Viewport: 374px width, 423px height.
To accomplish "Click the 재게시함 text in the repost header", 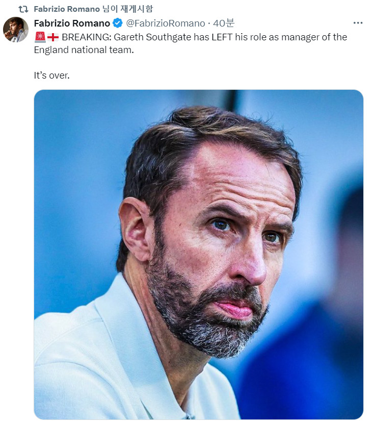I will point(137,9).
